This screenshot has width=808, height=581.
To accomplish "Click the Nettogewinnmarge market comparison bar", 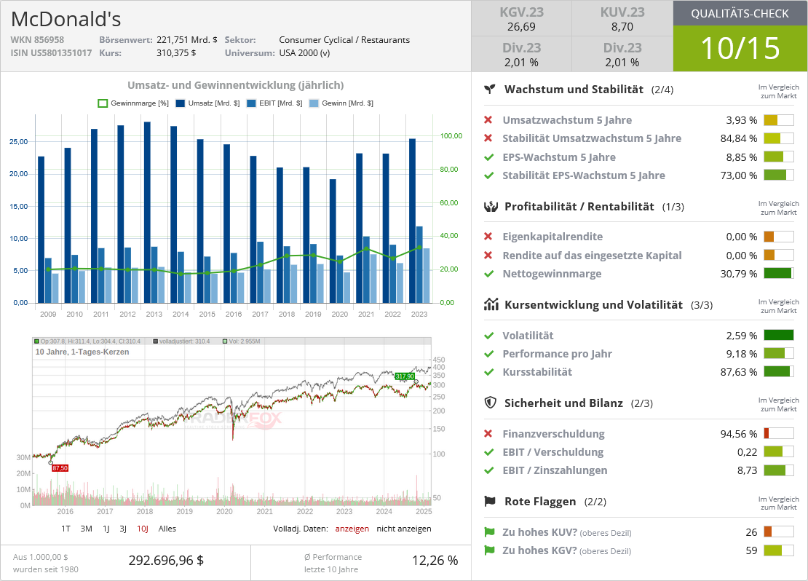I will click(x=779, y=273).
